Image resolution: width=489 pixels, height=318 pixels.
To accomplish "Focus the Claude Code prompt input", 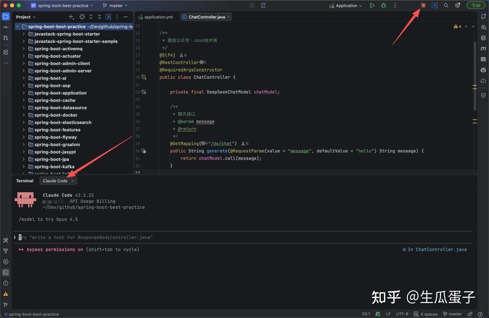I will click(x=243, y=237).
